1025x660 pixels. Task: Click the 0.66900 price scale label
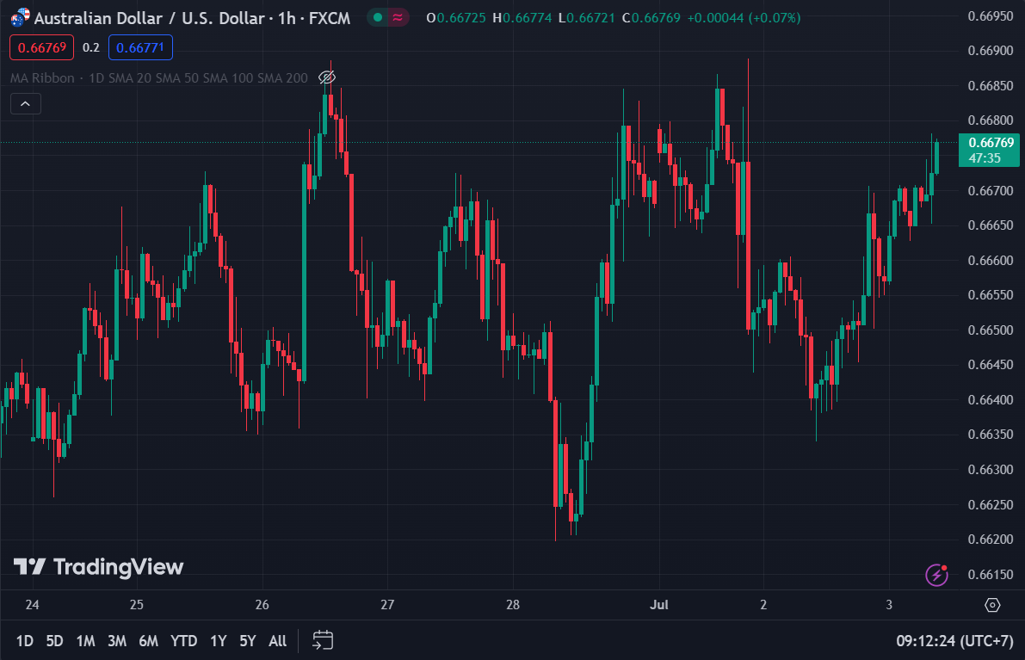tap(991, 50)
